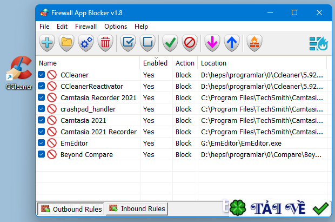Uncheck the EmEditor rule checkbox
This screenshot has height=222, width=335.
(x=41, y=143)
